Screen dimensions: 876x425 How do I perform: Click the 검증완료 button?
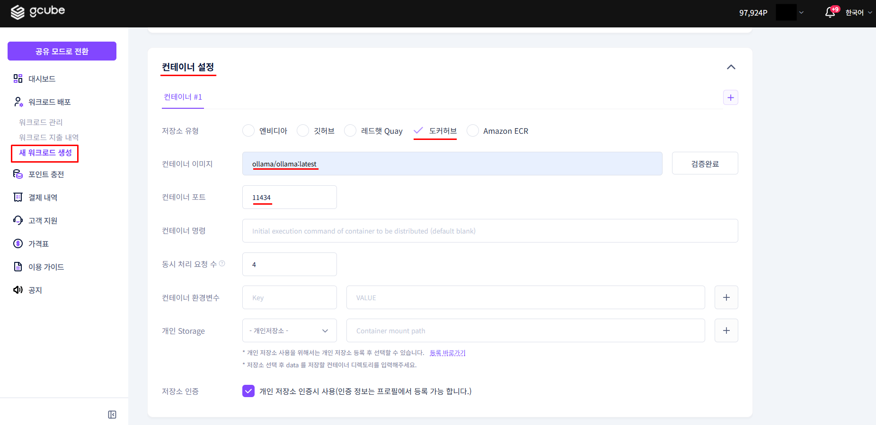705,163
